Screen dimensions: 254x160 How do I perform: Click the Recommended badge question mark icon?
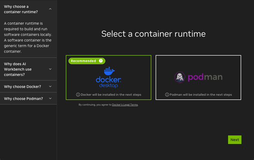(x=101, y=61)
